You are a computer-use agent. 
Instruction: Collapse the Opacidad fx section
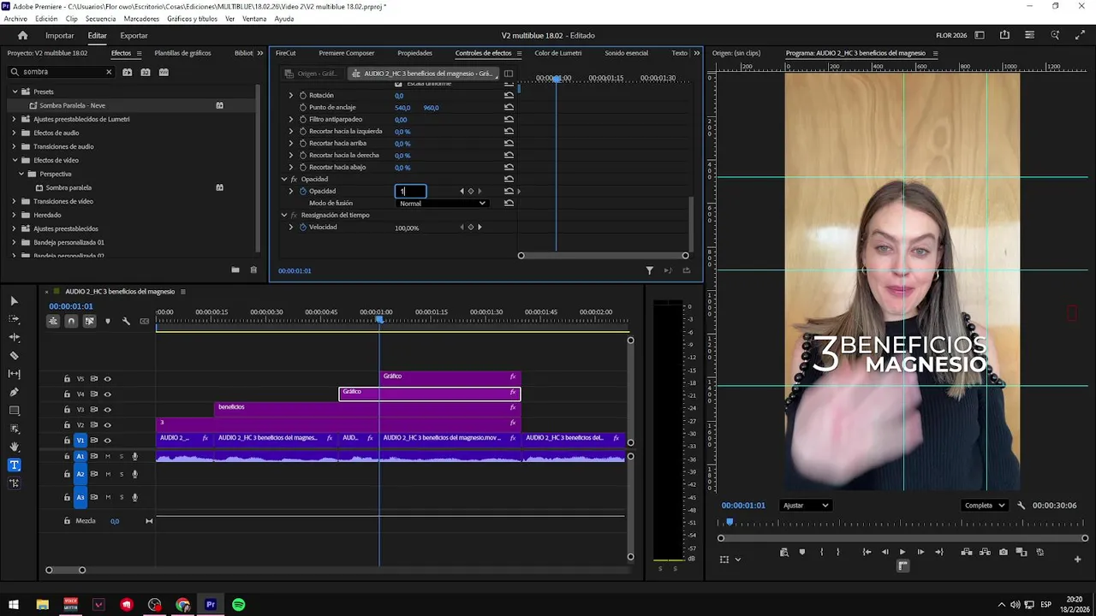tap(284, 179)
